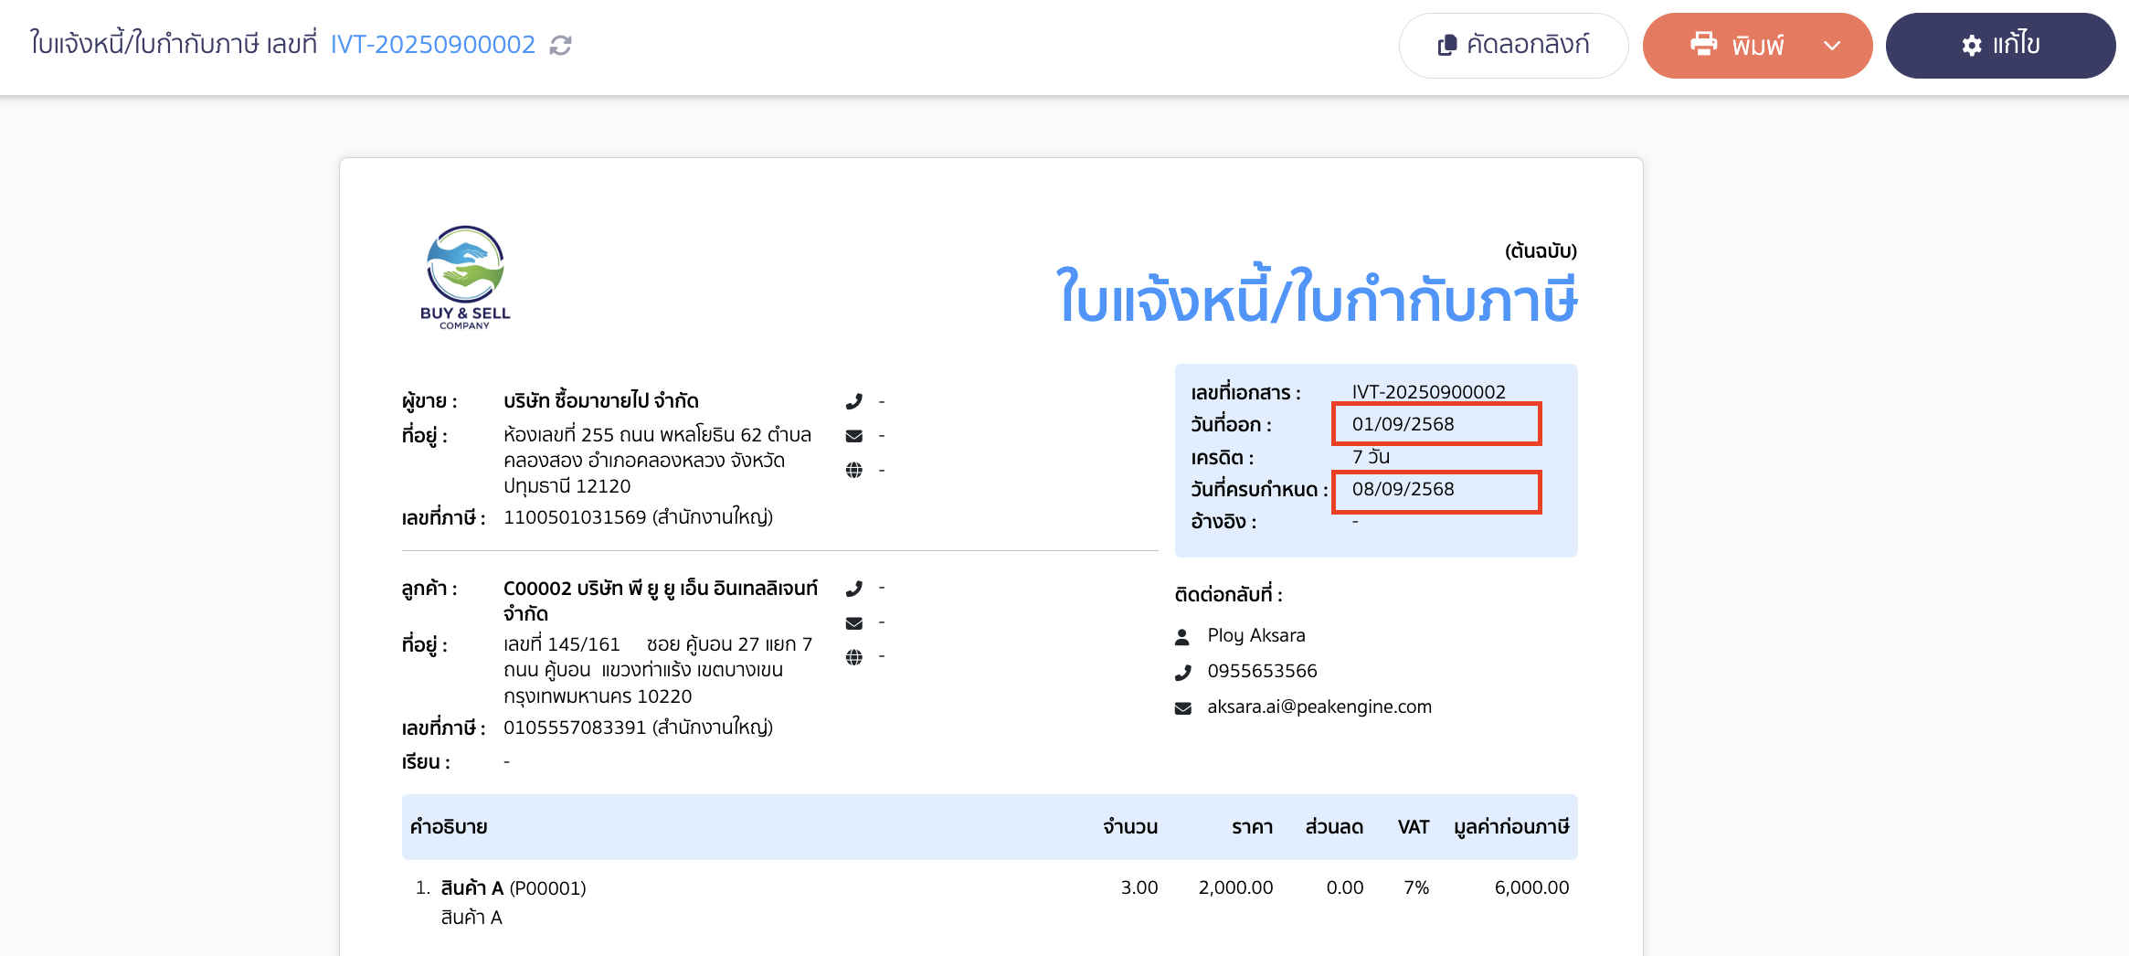Image resolution: width=2129 pixels, height=956 pixels.
Task: Click the customer website globe icon
Action: point(853,657)
